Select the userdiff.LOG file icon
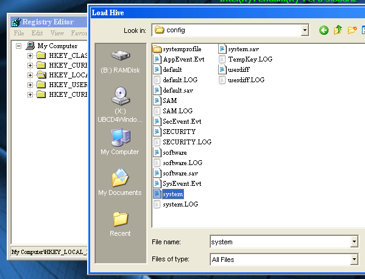 tap(222, 80)
